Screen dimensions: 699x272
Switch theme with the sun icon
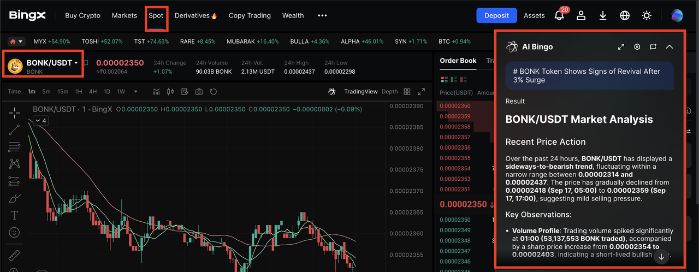[x=647, y=16]
